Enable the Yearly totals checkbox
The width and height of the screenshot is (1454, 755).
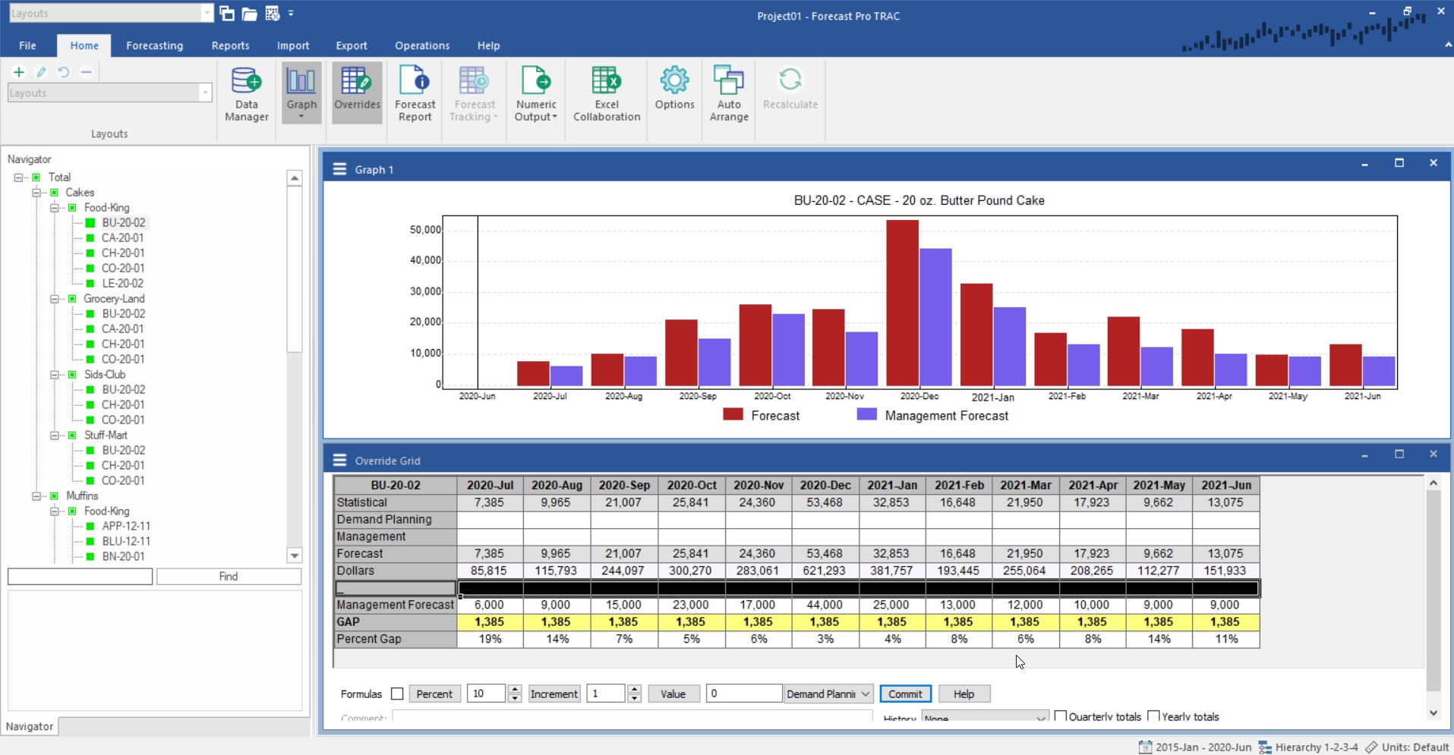(x=1154, y=716)
